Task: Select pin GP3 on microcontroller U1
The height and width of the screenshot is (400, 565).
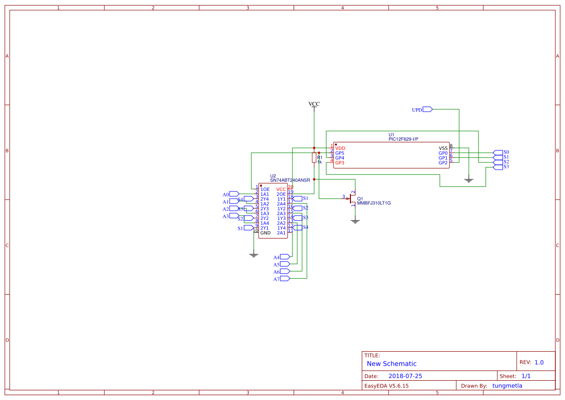Action: pyautogui.click(x=340, y=163)
